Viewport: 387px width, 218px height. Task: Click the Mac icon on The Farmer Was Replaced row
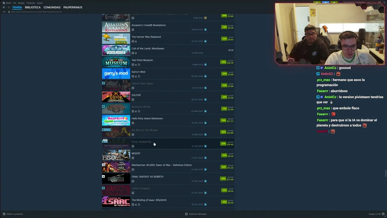click(136, 41)
